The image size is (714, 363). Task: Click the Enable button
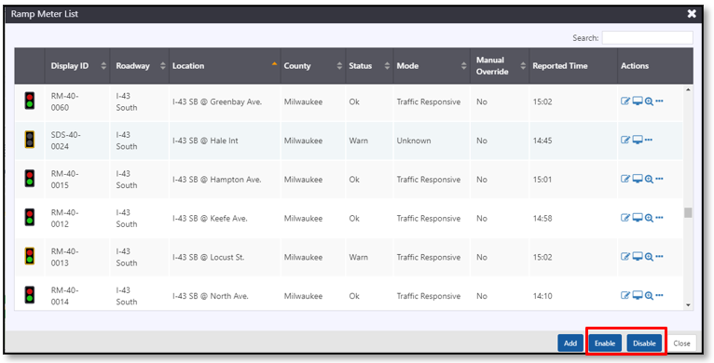pyautogui.click(x=605, y=343)
